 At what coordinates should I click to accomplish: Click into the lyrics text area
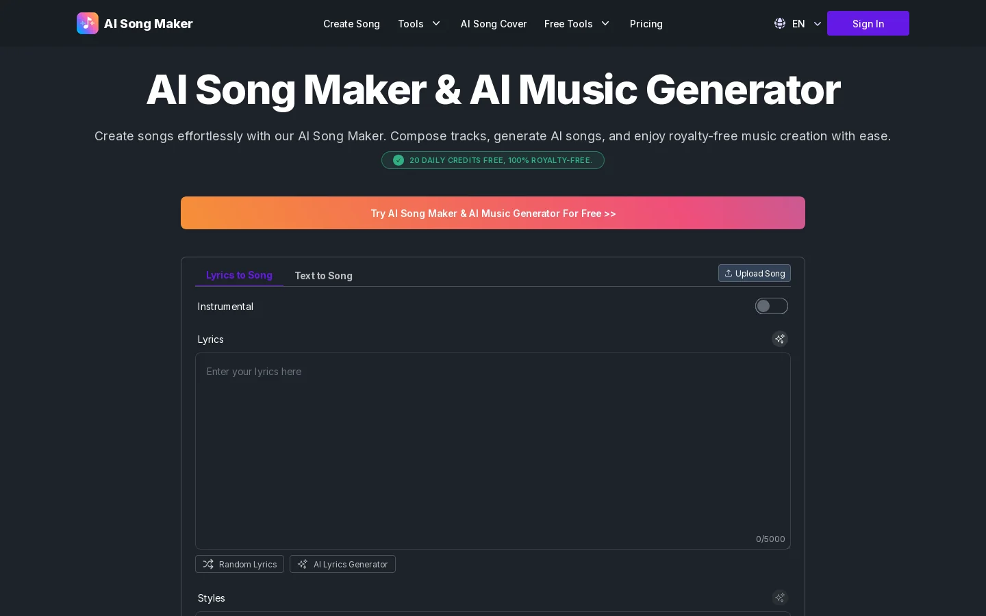click(x=493, y=451)
